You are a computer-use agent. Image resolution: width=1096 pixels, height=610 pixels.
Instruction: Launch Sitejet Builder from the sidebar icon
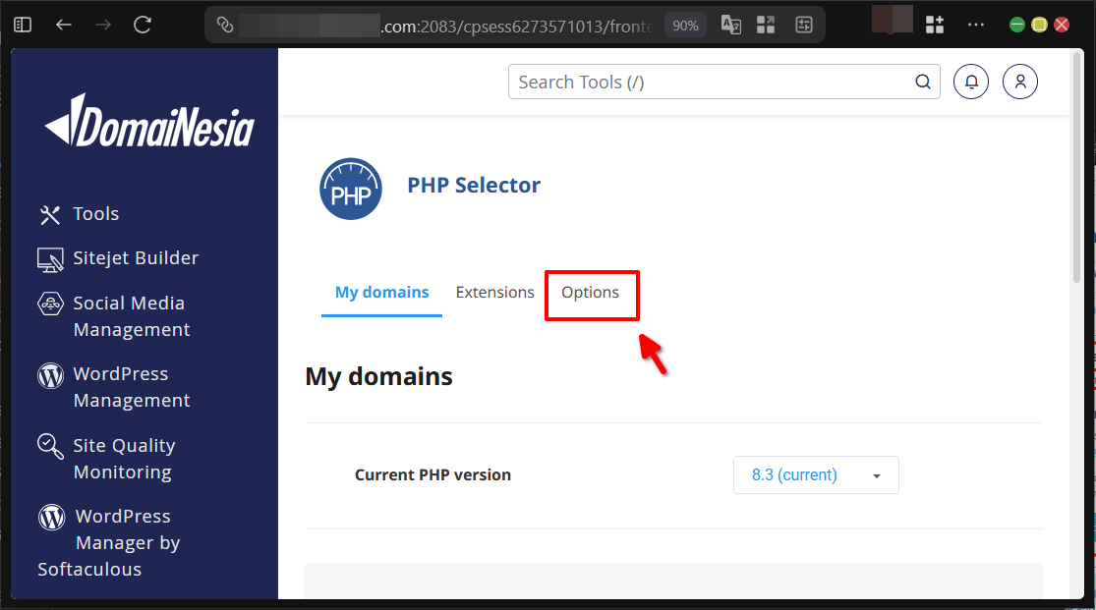click(x=50, y=257)
